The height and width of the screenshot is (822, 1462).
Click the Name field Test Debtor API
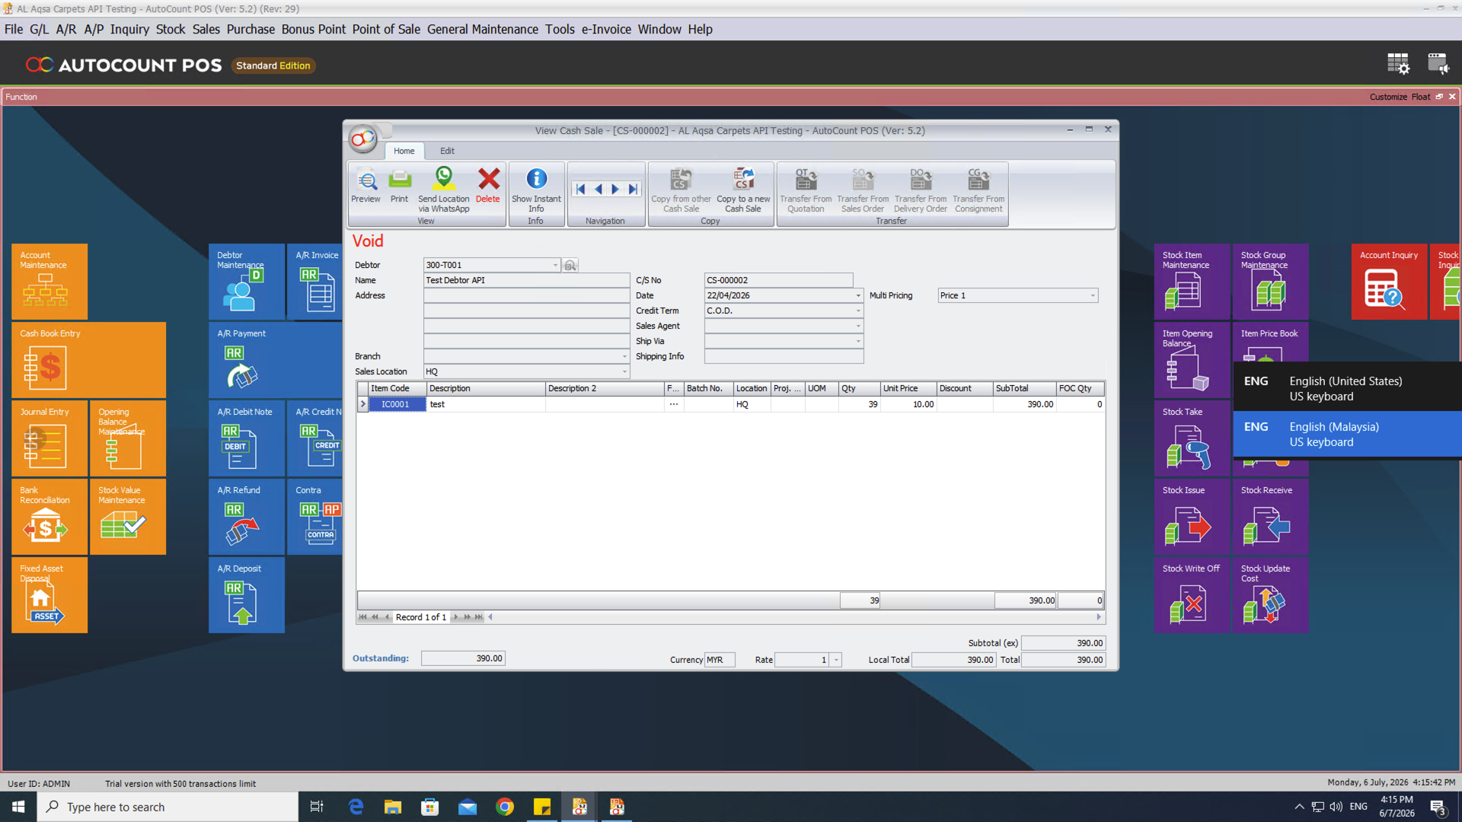pyautogui.click(x=526, y=280)
